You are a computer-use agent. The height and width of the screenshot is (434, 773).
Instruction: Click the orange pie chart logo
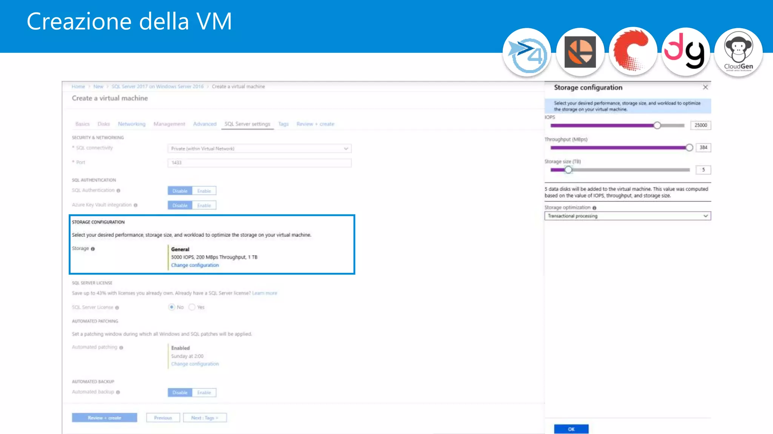pyautogui.click(x=580, y=52)
